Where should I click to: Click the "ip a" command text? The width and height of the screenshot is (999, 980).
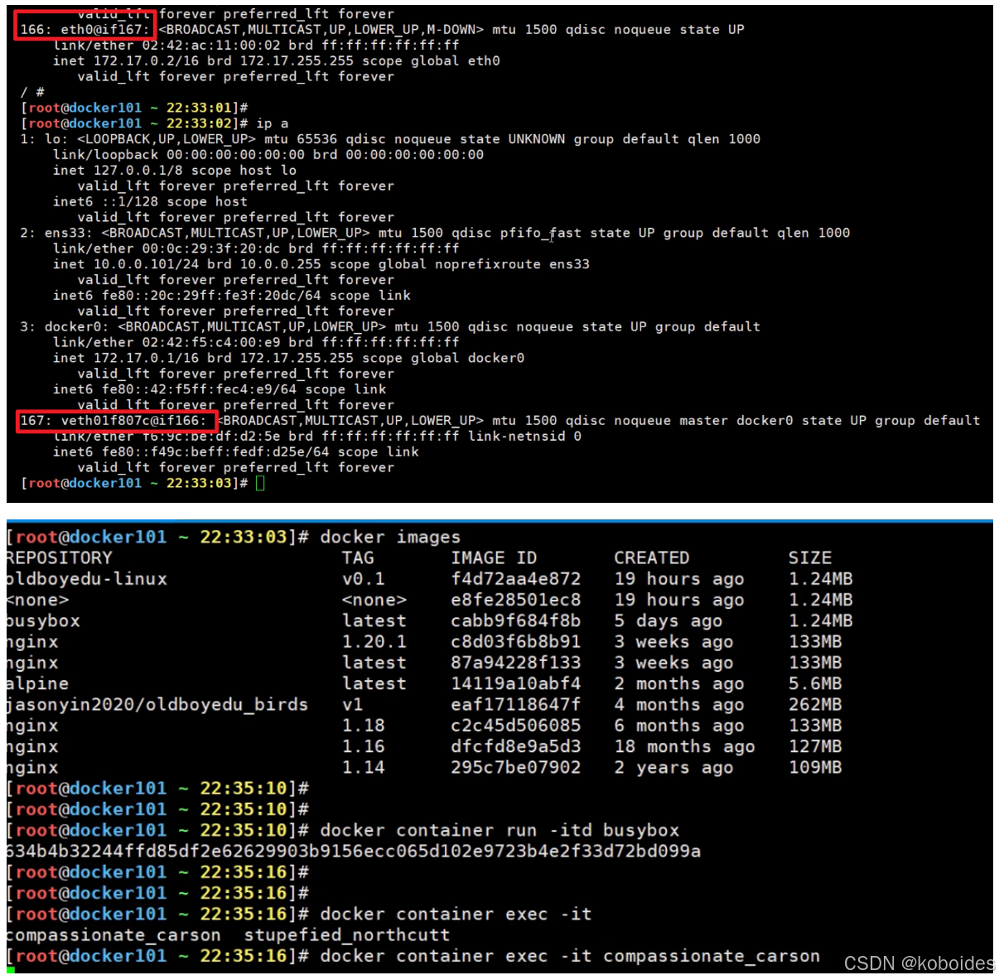pyautogui.click(x=273, y=123)
